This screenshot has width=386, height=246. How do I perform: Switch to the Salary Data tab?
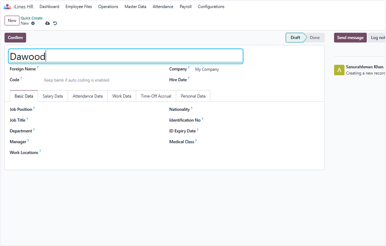(53, 96)
